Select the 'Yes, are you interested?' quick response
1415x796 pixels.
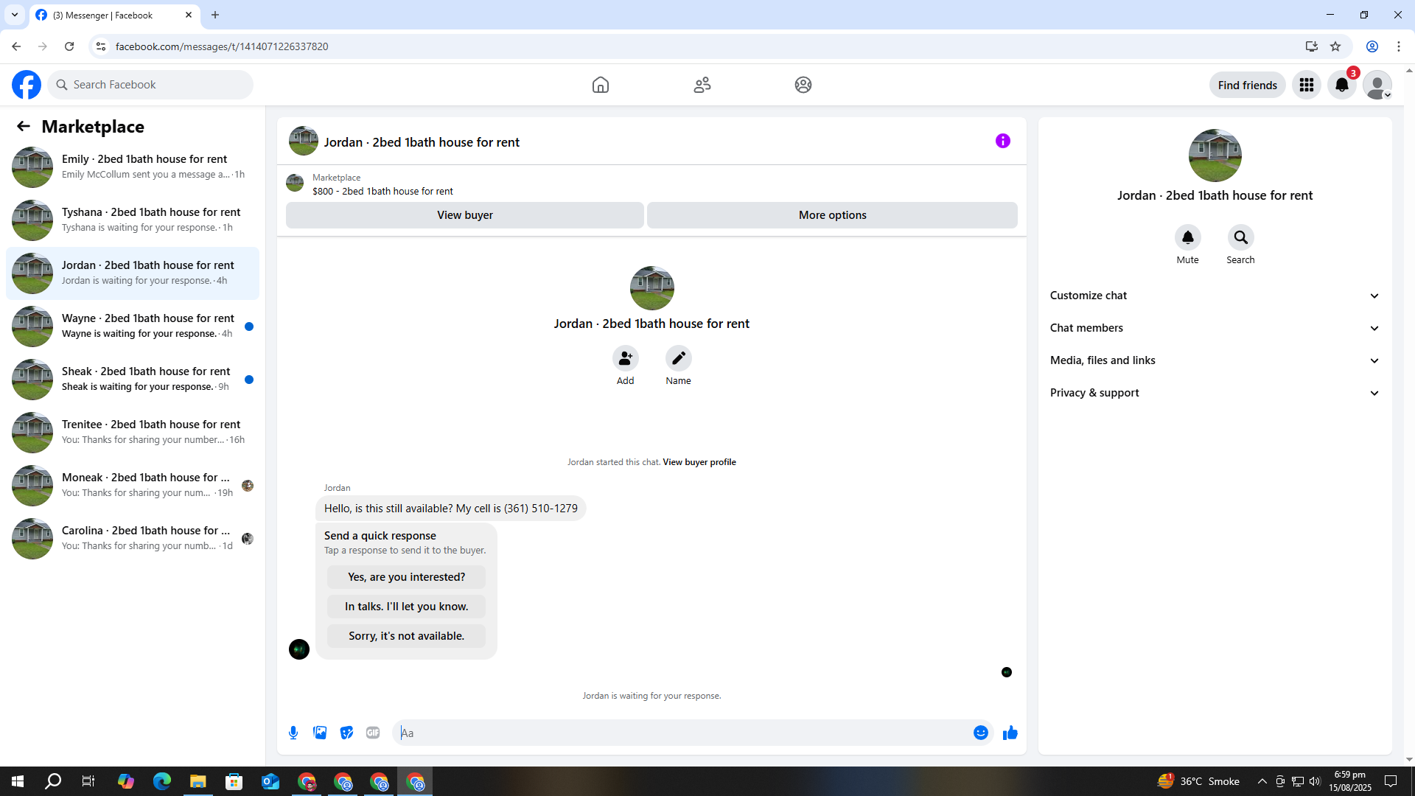point(406,577)
